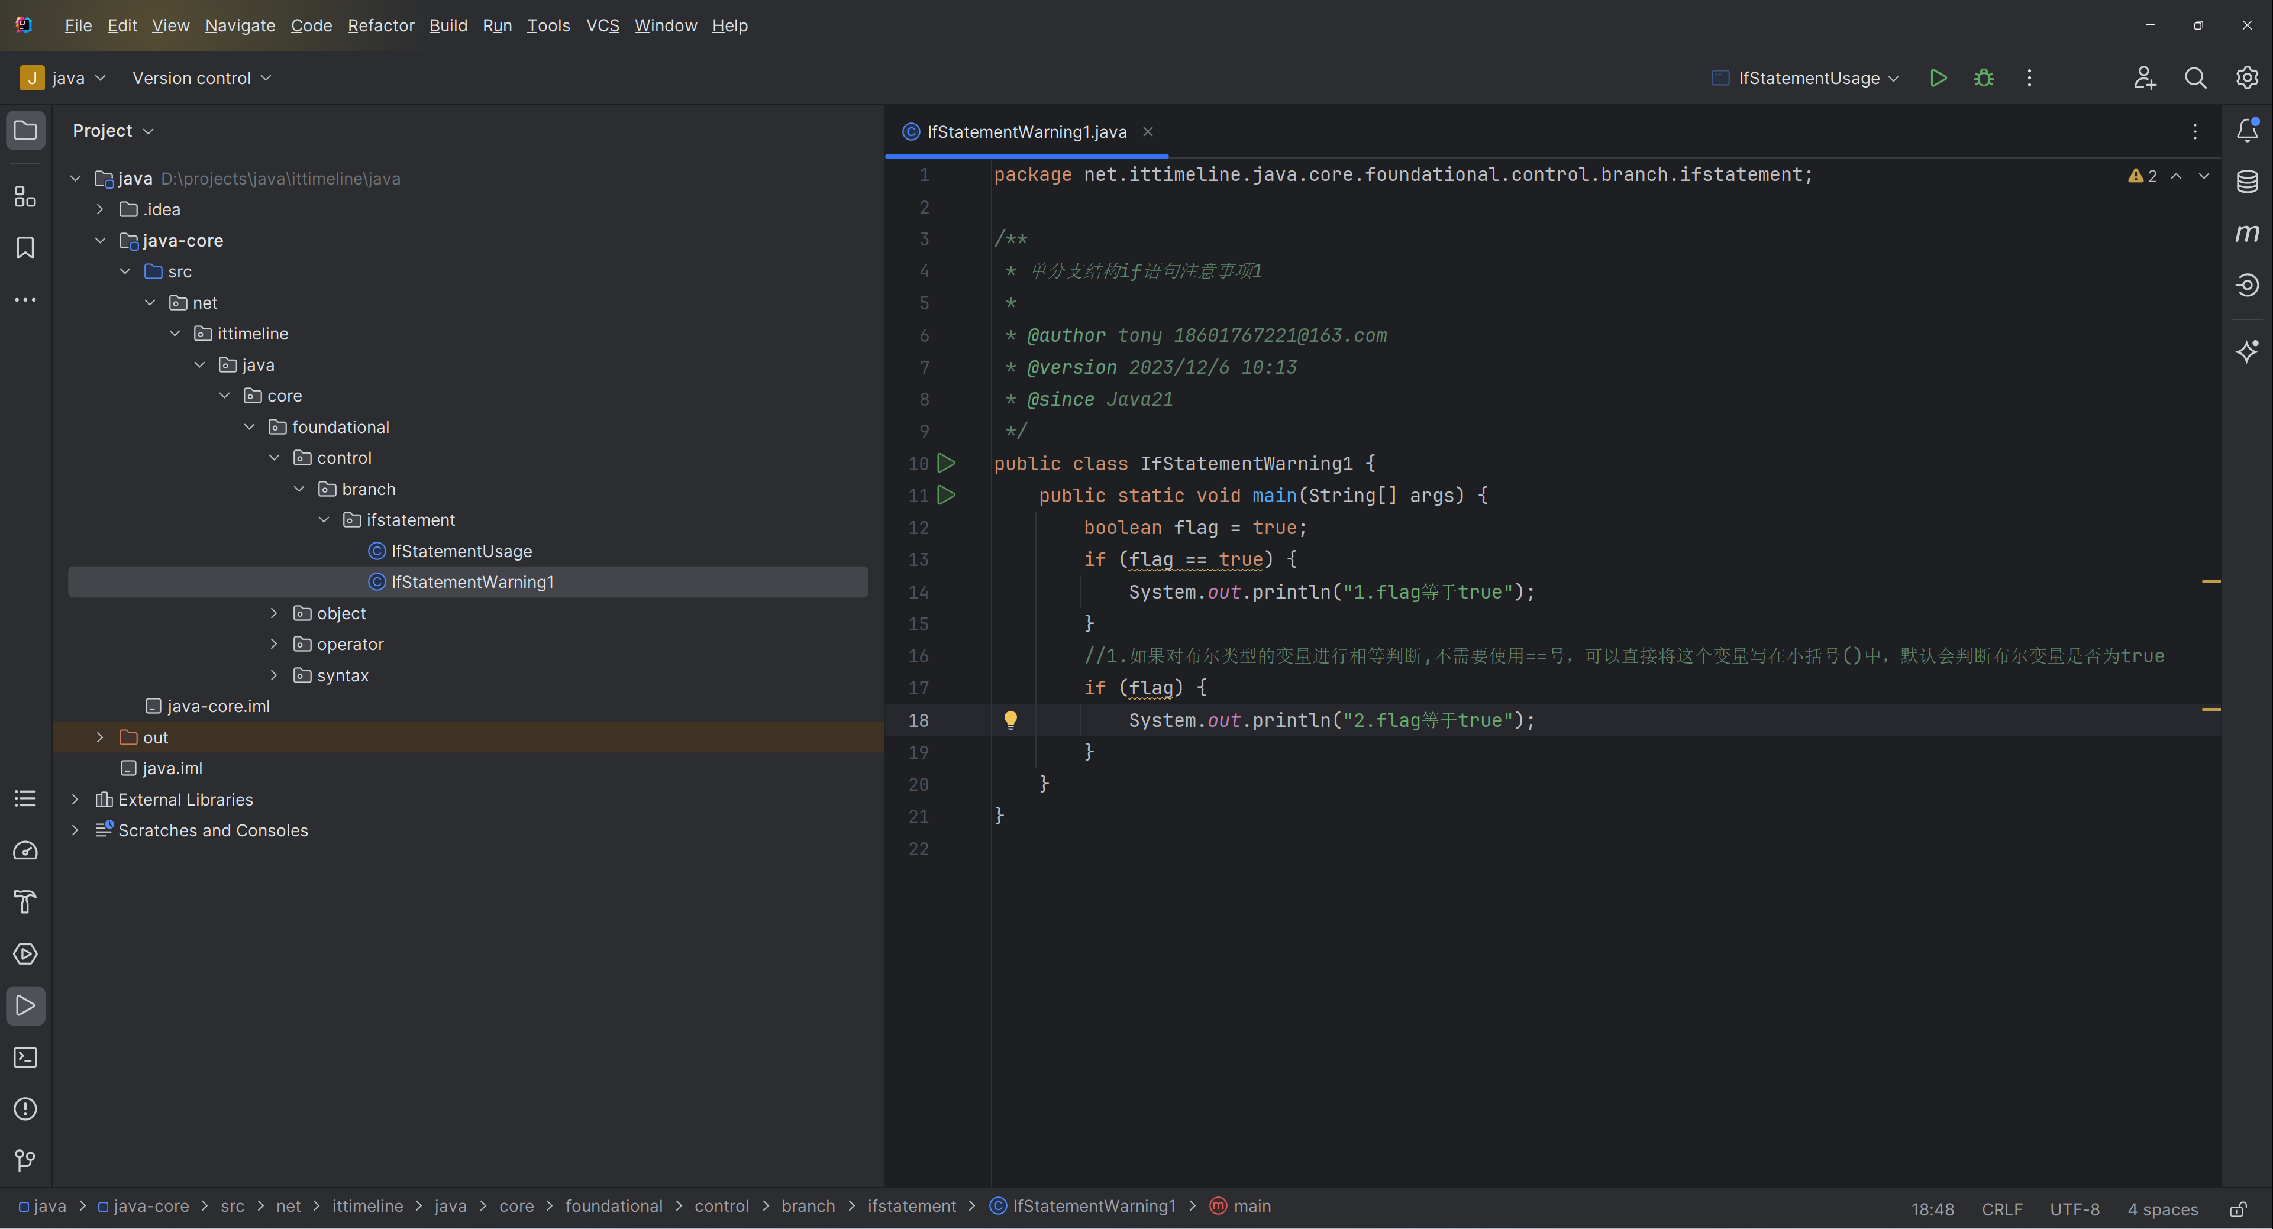The image size is (2273, 1229).
Task: Expand the syntax package
Action: 273,675
